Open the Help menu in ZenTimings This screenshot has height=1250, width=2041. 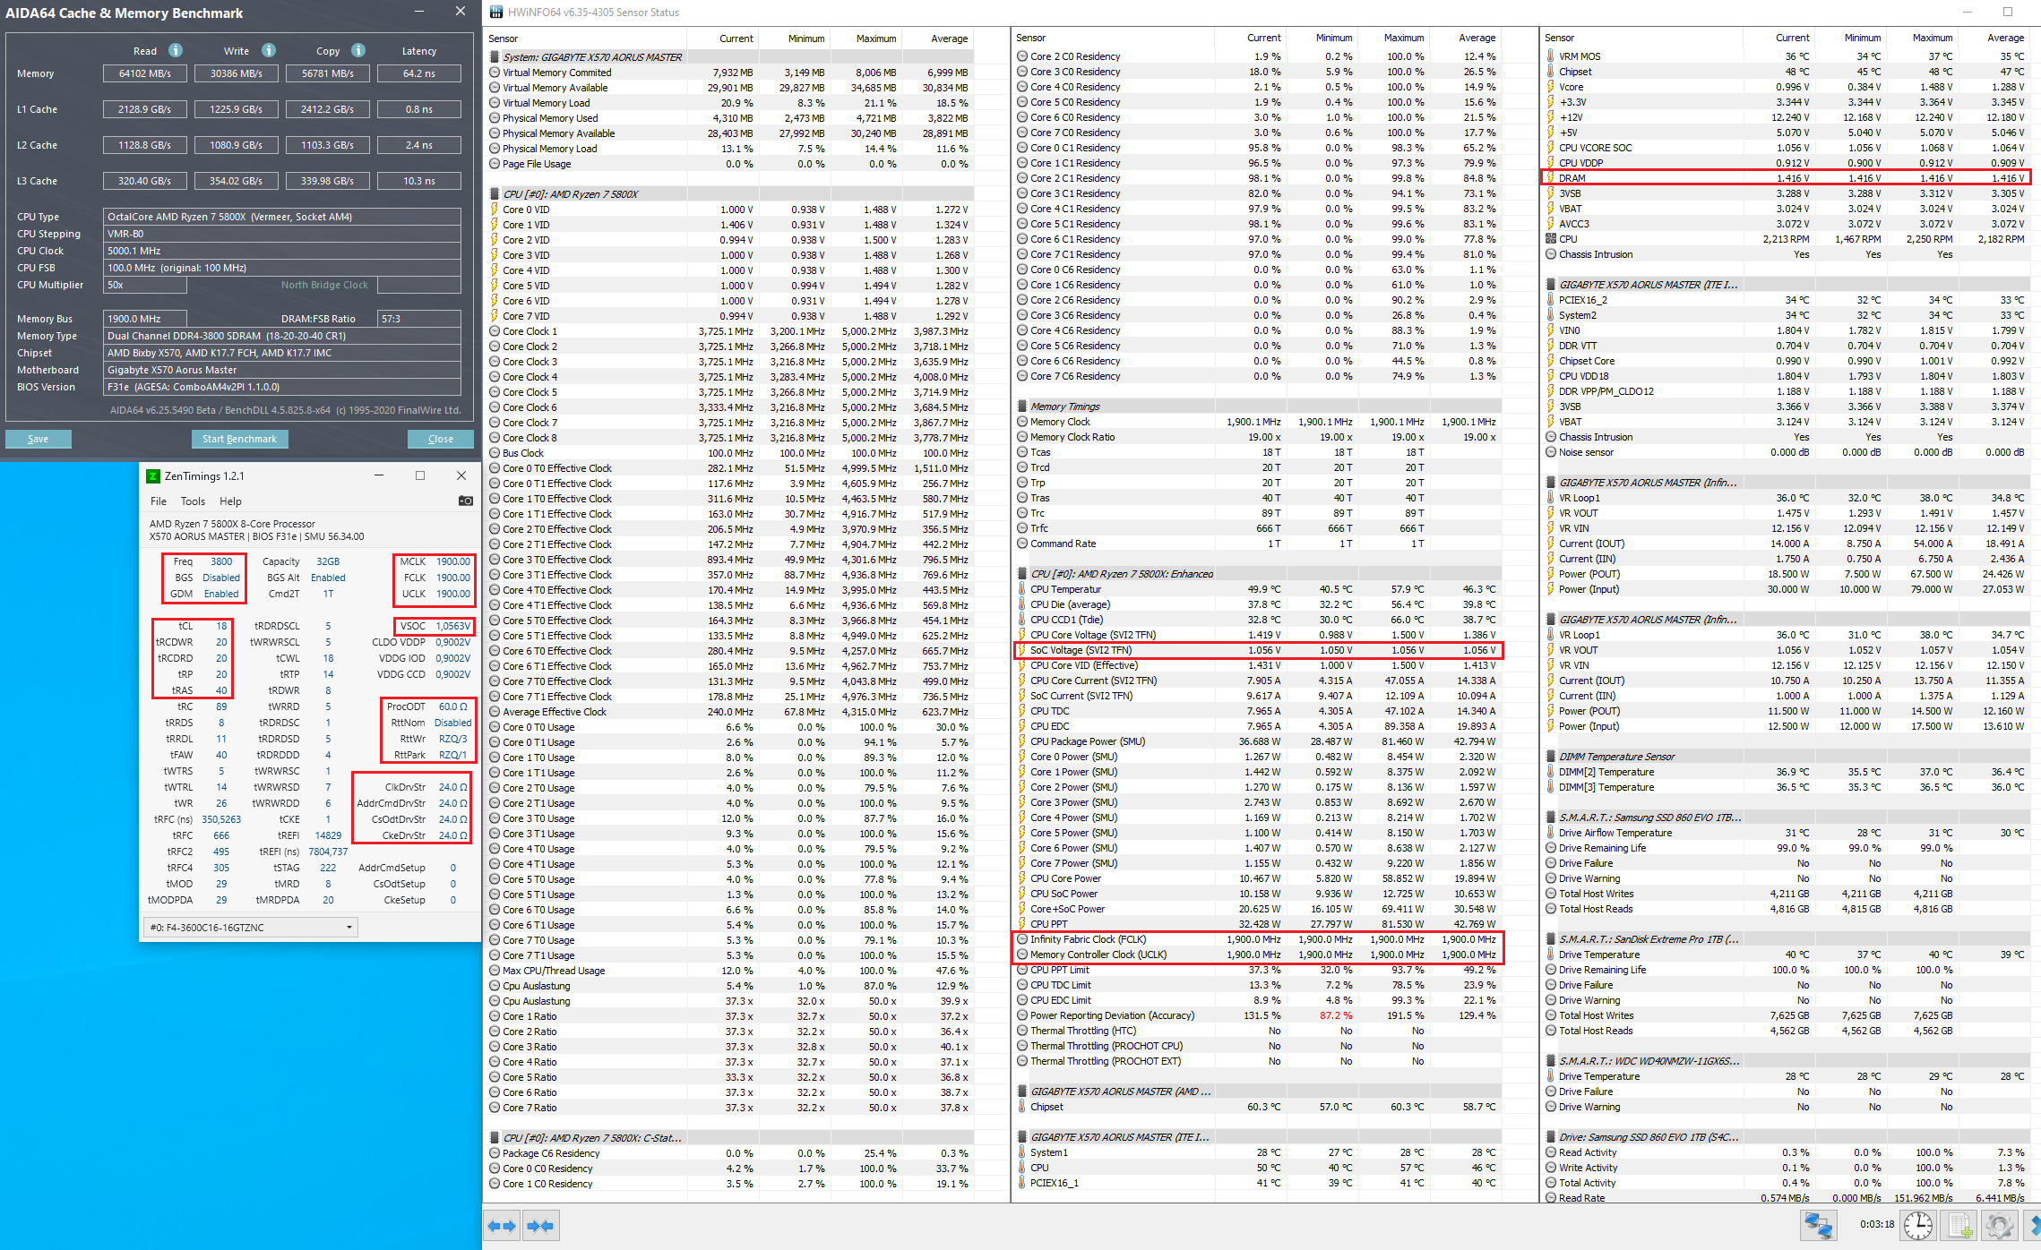coord(230,501)
